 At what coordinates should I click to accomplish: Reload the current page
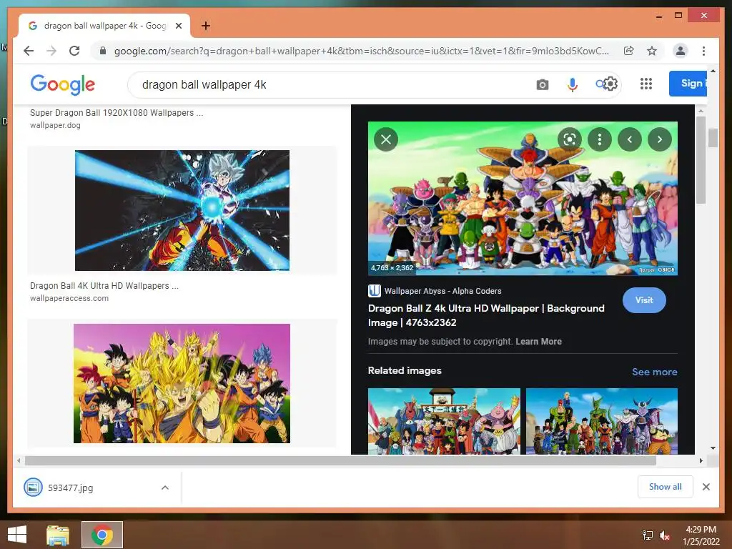(74, 51)
